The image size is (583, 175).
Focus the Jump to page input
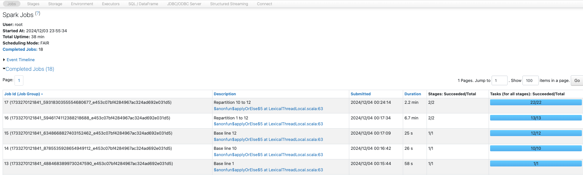499,80
